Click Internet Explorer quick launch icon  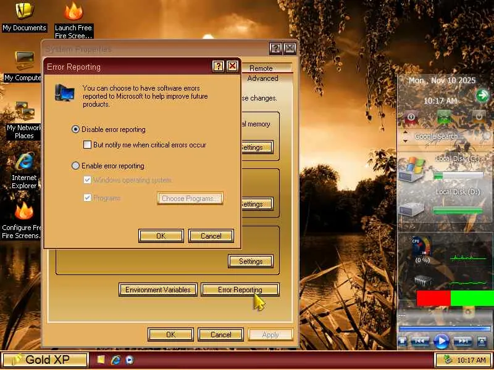point(115,360)
